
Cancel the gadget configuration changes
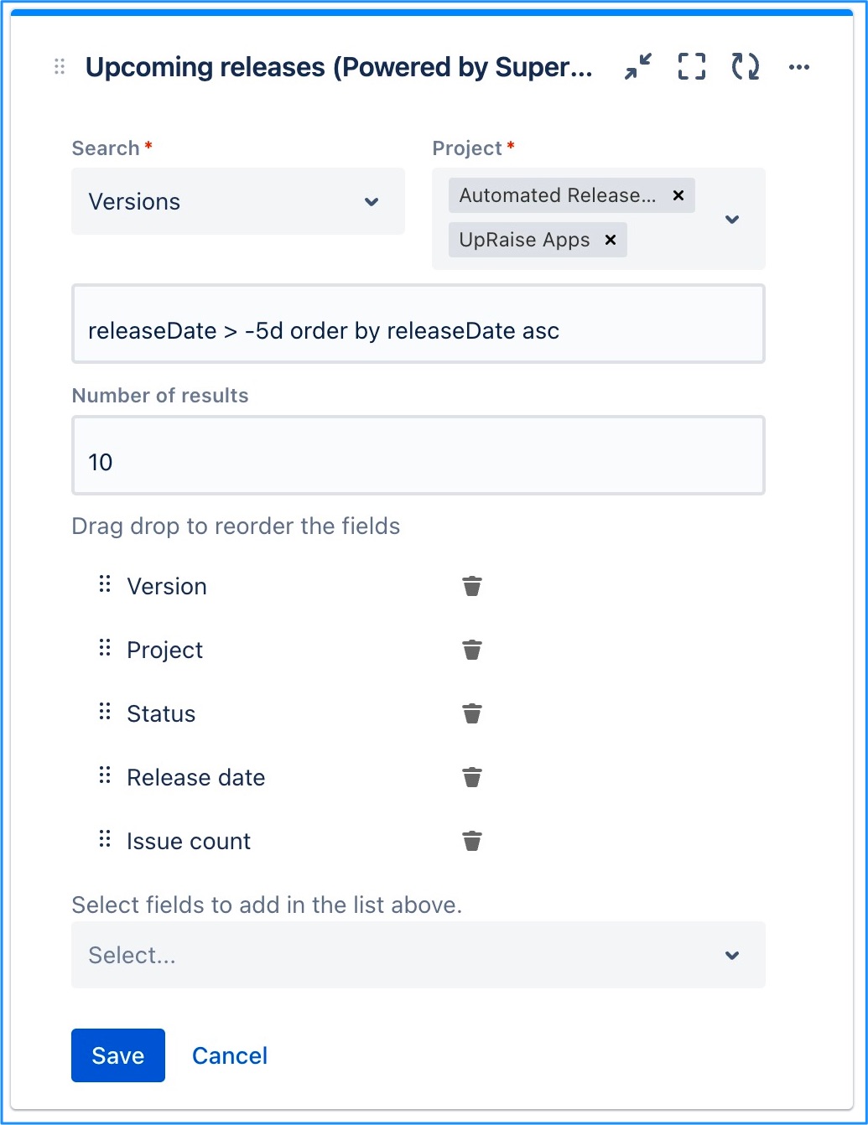[x=229, y=1055]
